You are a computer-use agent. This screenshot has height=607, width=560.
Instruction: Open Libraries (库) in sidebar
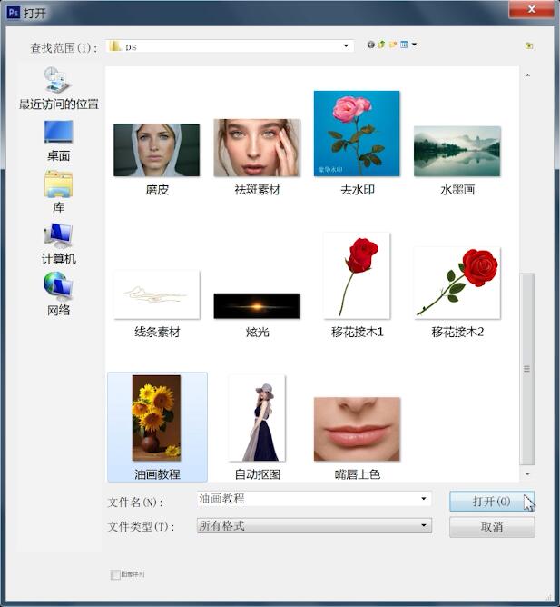[x=58, y=192]
